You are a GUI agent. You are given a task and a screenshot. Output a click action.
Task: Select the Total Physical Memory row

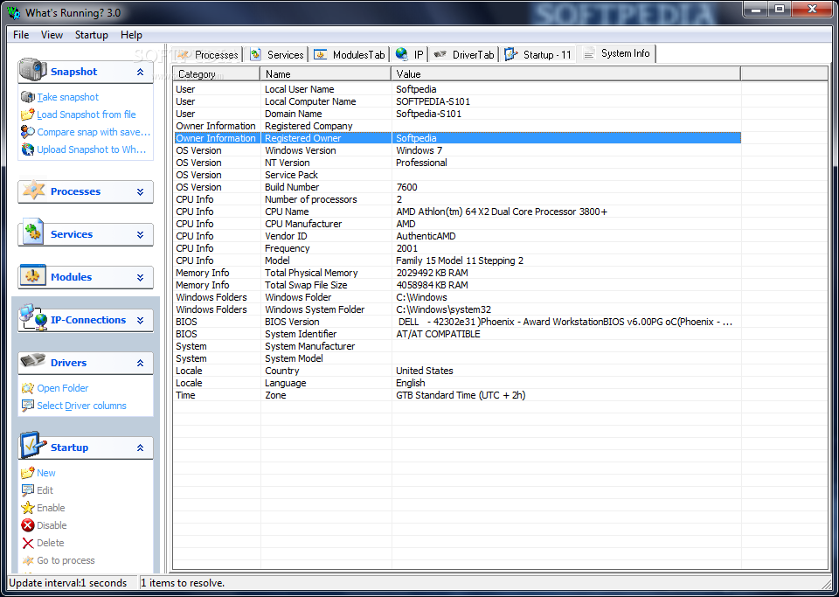point(457,273)
